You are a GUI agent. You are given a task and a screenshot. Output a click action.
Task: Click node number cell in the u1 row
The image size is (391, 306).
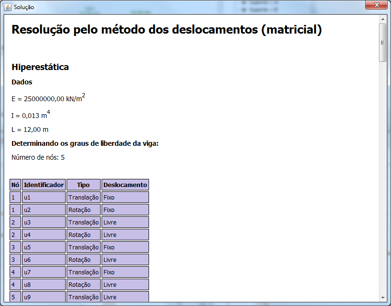(x=15, y=197)
